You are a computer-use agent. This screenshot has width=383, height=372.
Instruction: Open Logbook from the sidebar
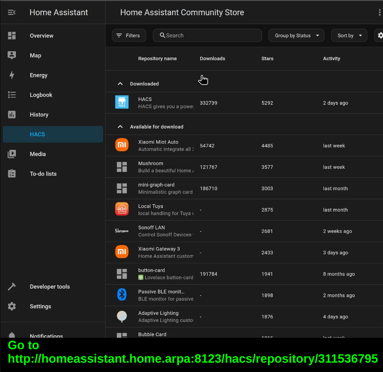(x=53, y=95)
